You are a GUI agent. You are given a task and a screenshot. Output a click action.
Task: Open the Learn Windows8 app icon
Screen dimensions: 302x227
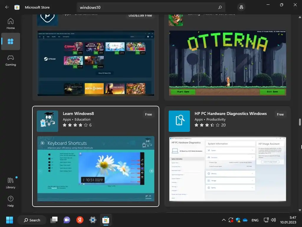47,121
